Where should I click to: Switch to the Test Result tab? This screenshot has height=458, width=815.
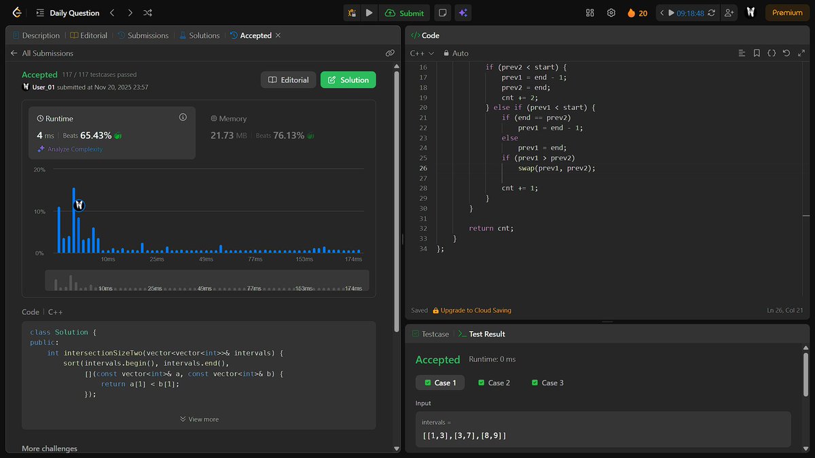482,334
